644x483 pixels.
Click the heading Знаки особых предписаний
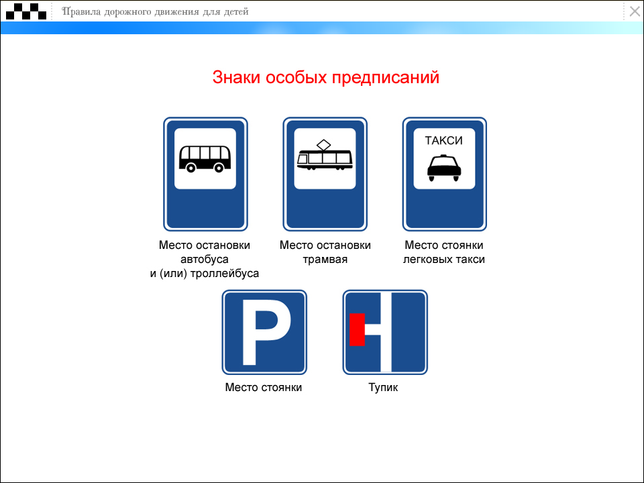pos(325,77)
